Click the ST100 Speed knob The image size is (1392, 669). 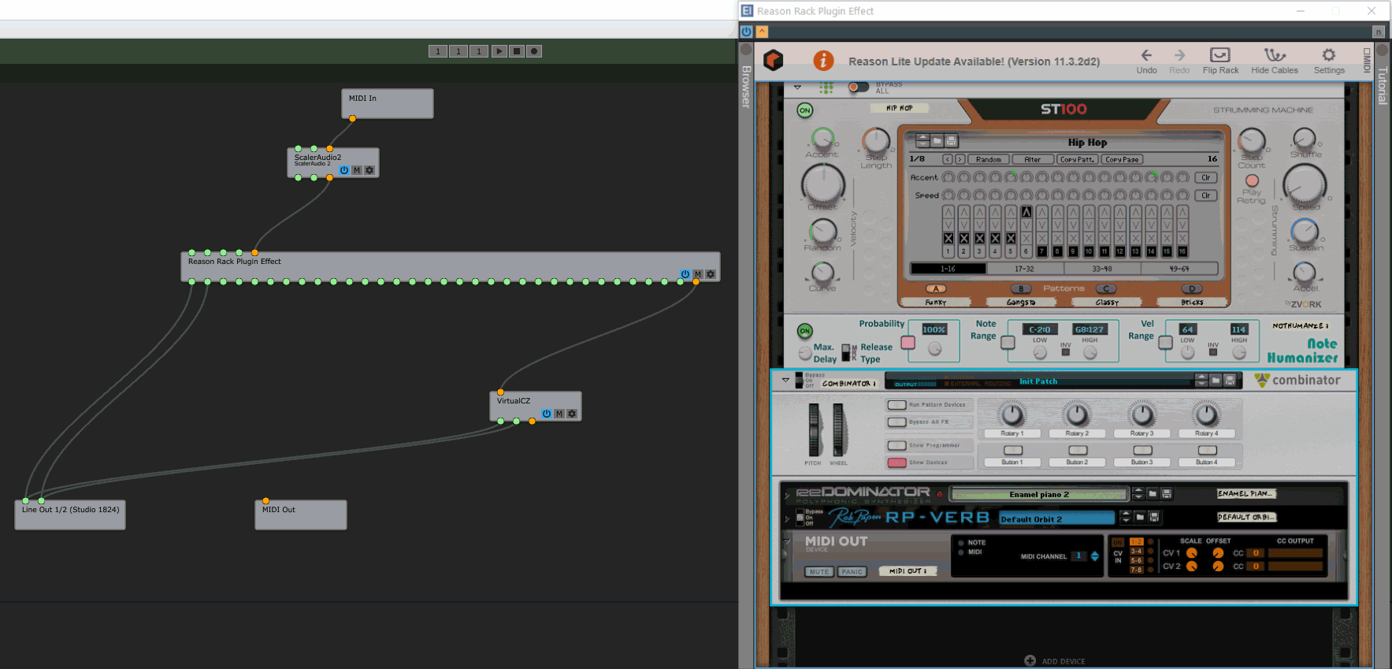1305,186
